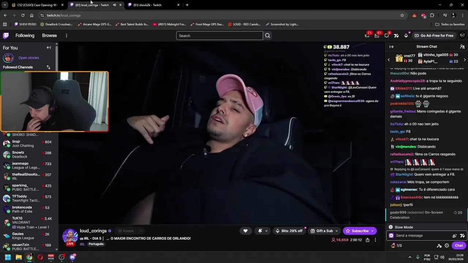Click the purple Chat send button
Screen dimensions: 468x263
click(459, 245)
